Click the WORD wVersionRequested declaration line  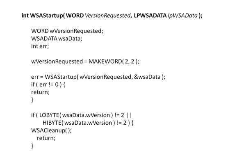(67, 31)
